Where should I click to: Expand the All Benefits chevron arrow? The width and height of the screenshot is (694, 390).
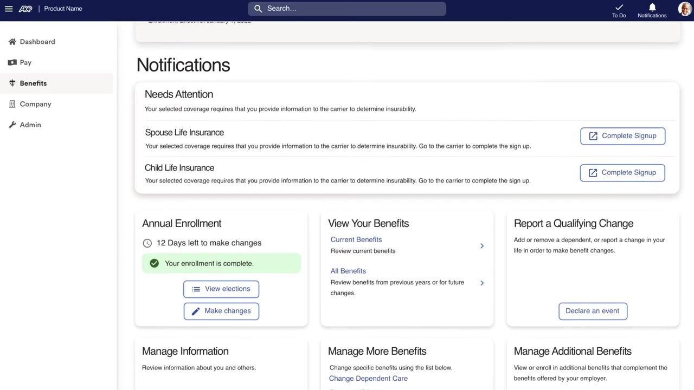point(482,283)
